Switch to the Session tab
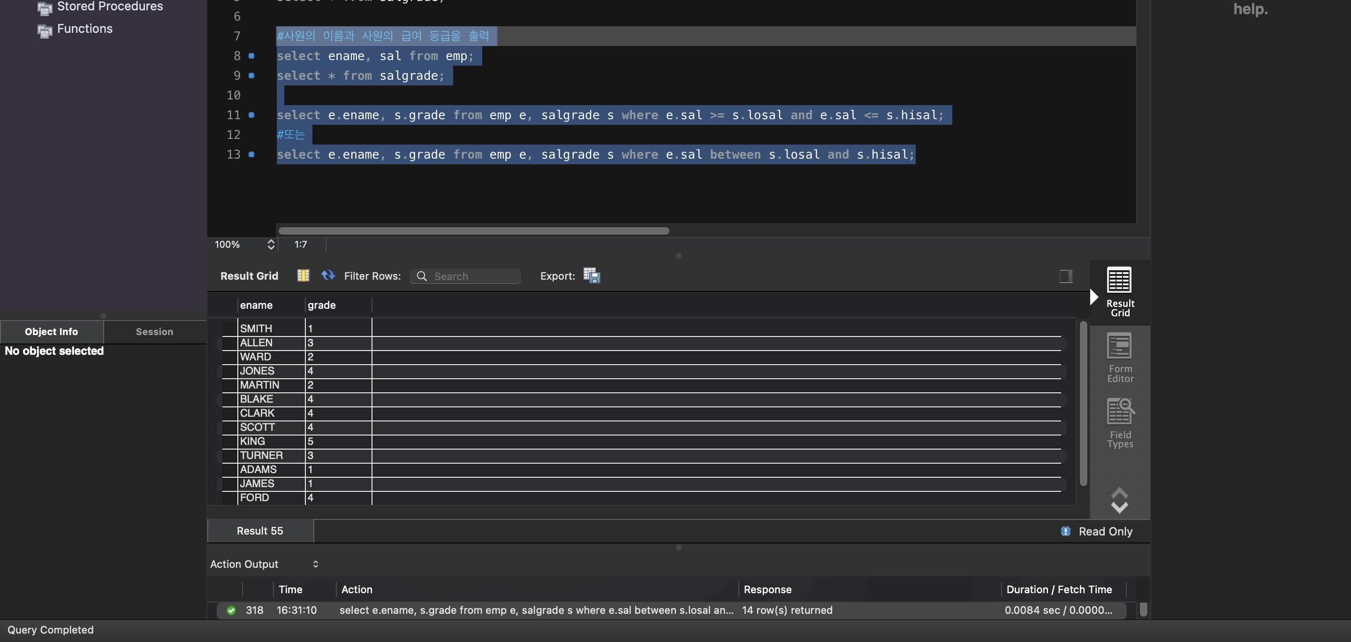The image size is (1351, 642). coord(154,331)
